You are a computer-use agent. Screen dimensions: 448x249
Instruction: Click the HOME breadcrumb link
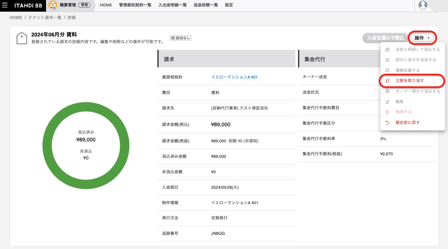(x=16, y=18)
